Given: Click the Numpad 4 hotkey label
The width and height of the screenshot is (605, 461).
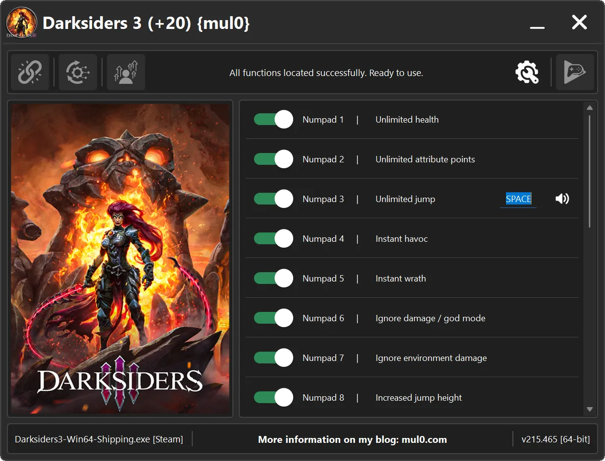Looking at the screenshot, I should 323,239.
